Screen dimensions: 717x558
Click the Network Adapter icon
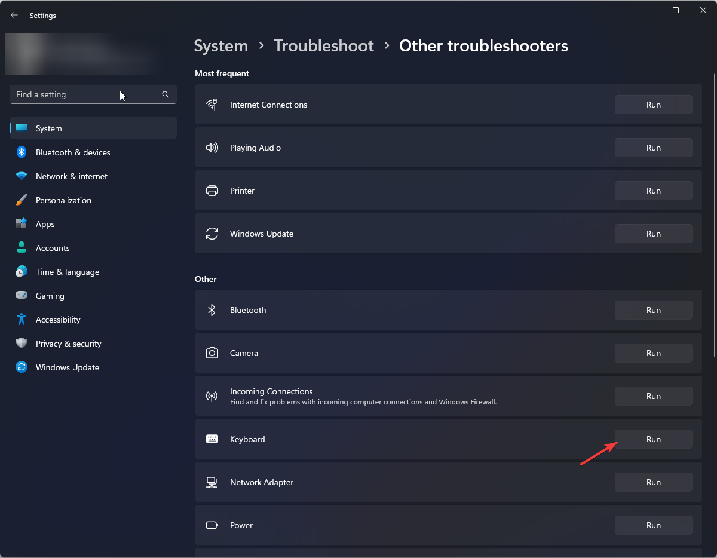pos(212,482)
